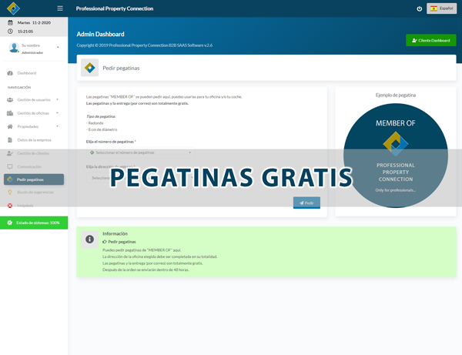Expand the Propiedades submenu arrow

click(57, 126)
